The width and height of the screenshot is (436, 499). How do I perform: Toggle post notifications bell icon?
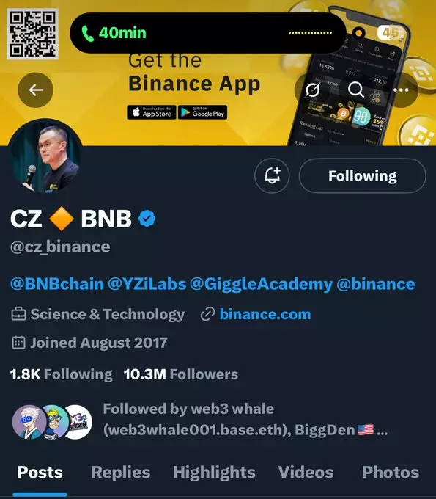[272, 175]
